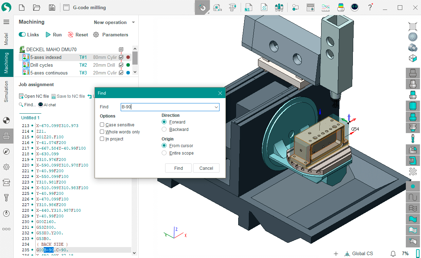The image size is (421, 258).
Task: Open the New operation dropdown
Action: pyautogui.click(x=114, y=22)
